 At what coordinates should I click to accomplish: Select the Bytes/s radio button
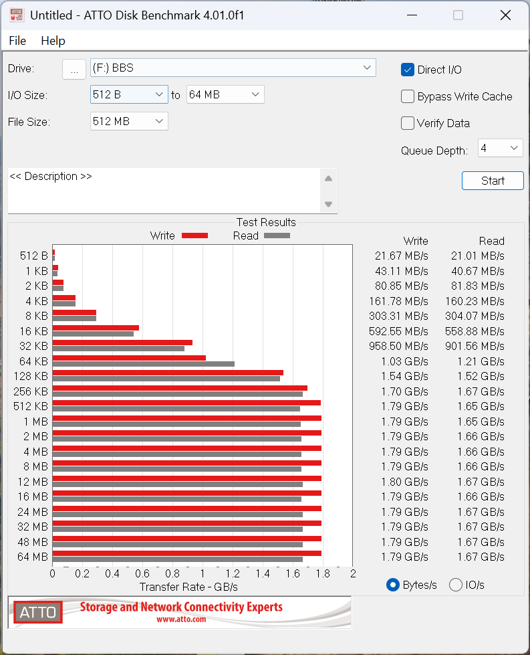(393, 585)
